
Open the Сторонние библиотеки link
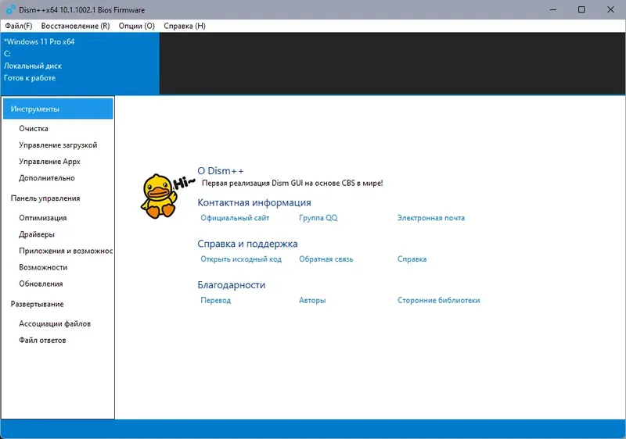click(438, 301)
